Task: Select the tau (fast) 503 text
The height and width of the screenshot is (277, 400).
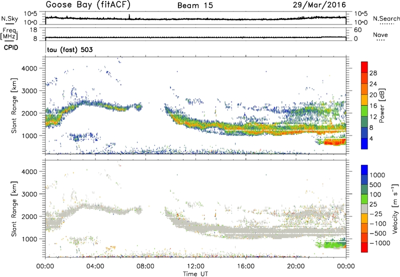Action: click(70, 49)
